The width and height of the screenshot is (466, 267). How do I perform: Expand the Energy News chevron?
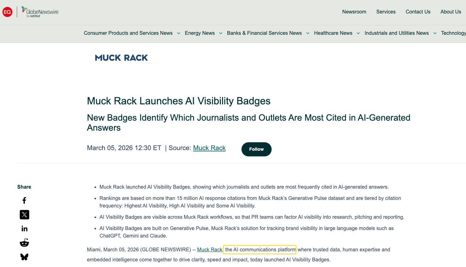pos(221,33)
